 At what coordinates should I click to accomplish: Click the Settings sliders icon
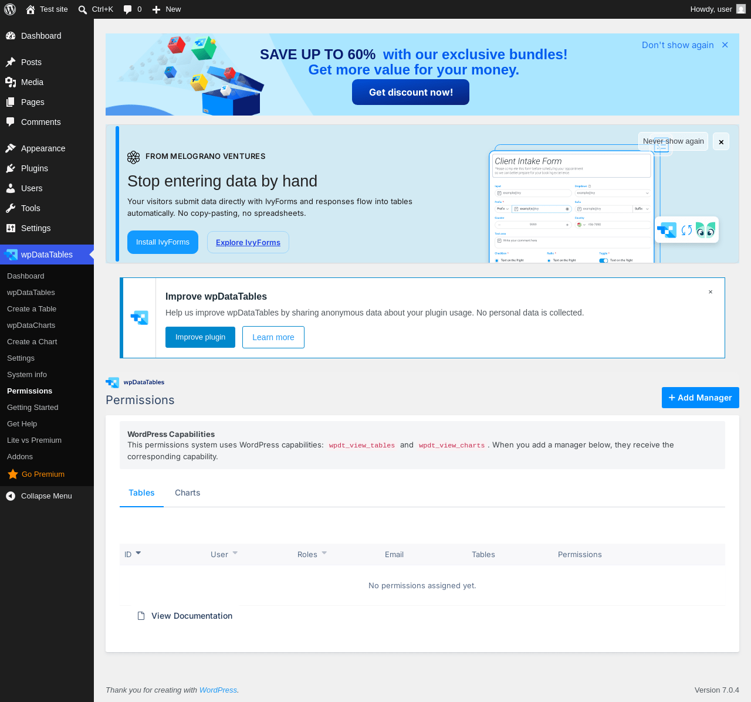[11, 228]
